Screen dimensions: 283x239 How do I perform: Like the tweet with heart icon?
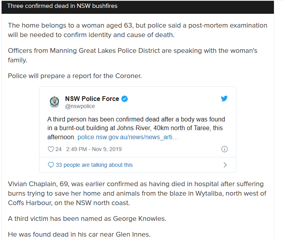(x=51, y=149)
